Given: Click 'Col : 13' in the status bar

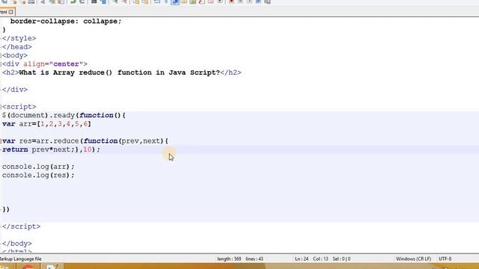Looking at the screenshot, I should (x=320, y=259).
